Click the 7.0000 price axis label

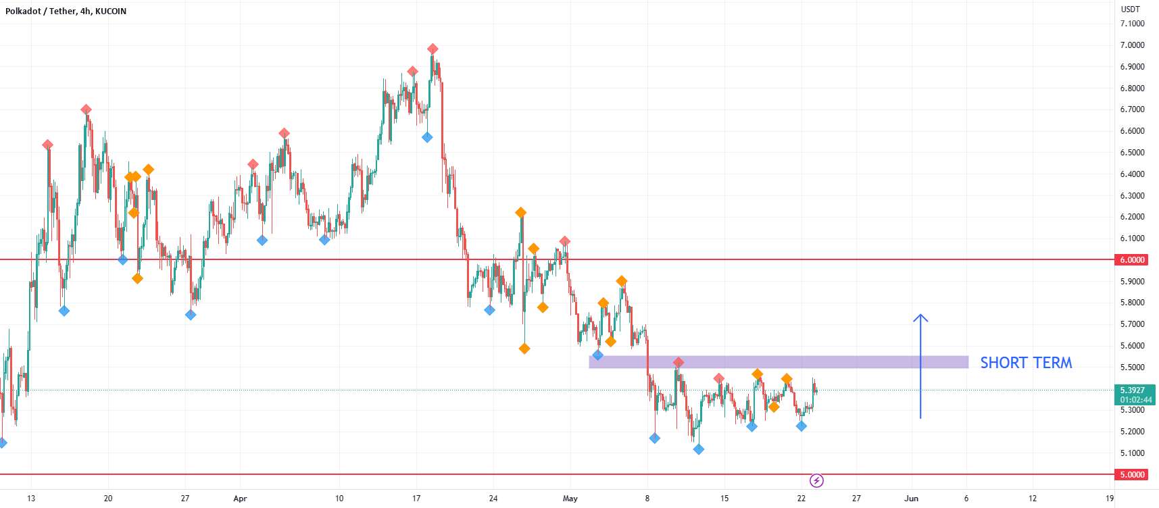[1132, 45]
